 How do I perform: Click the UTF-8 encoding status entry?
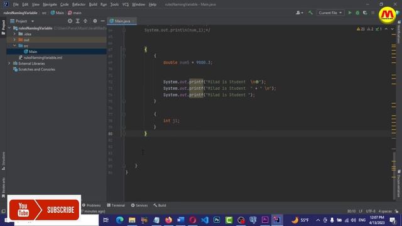(x=371, y=211)
